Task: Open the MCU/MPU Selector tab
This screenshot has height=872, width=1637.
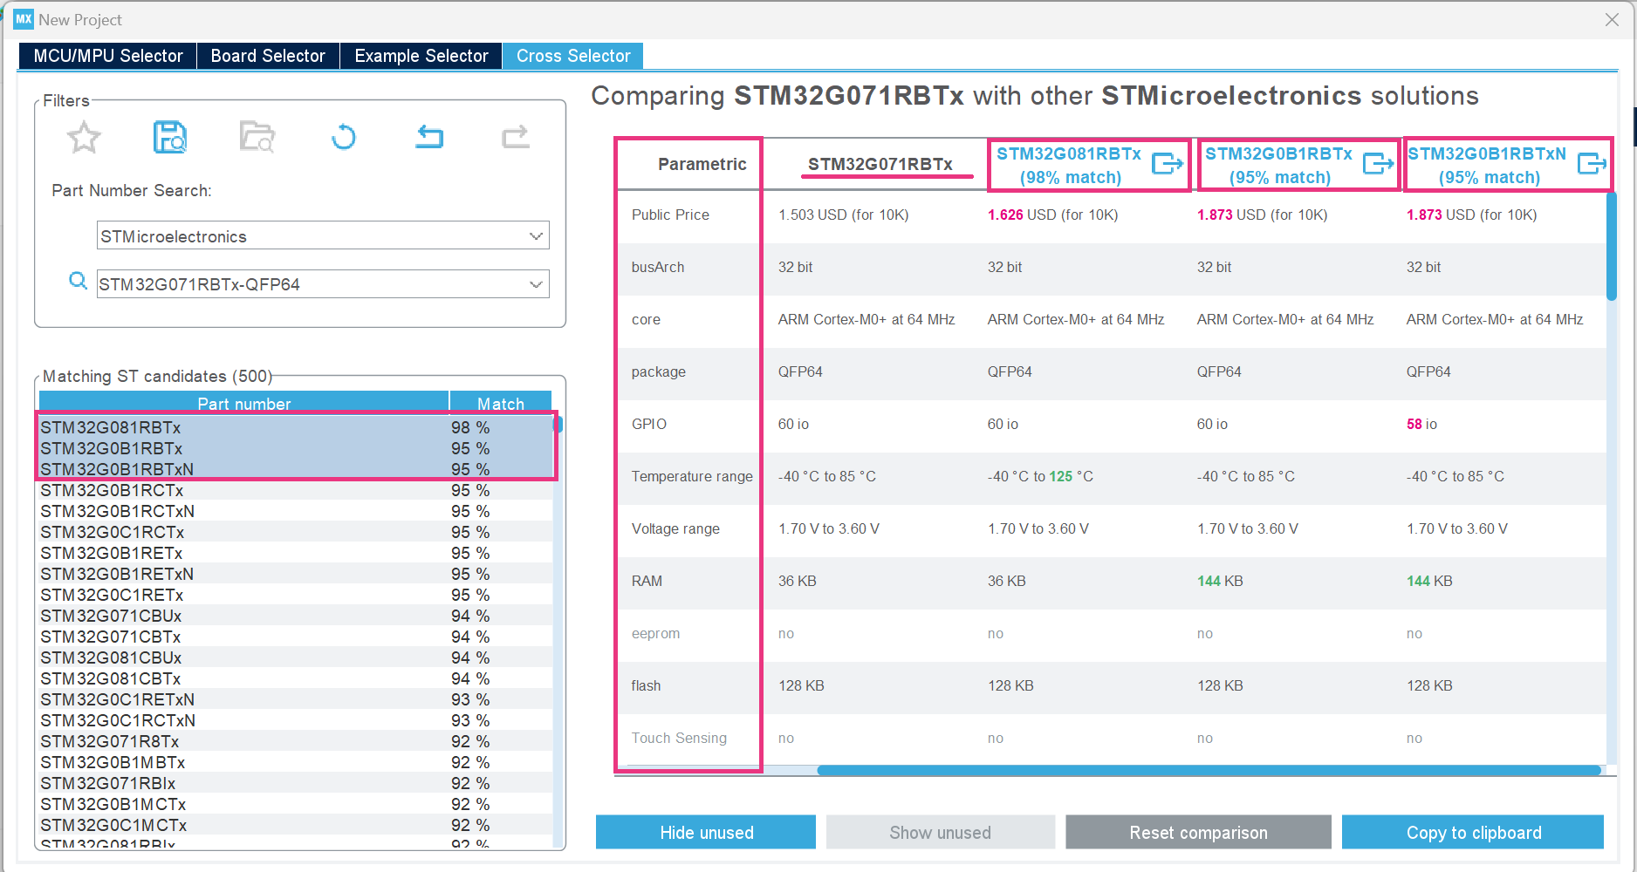Action: pos(106,55)
